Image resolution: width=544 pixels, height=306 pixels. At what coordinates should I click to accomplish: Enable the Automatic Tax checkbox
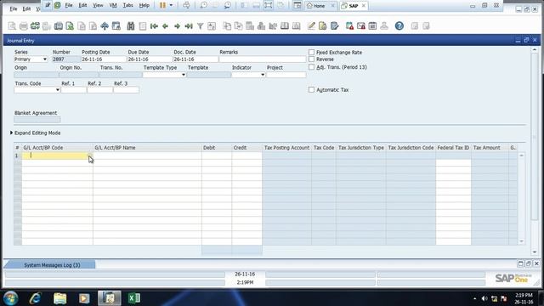(312, 90)
